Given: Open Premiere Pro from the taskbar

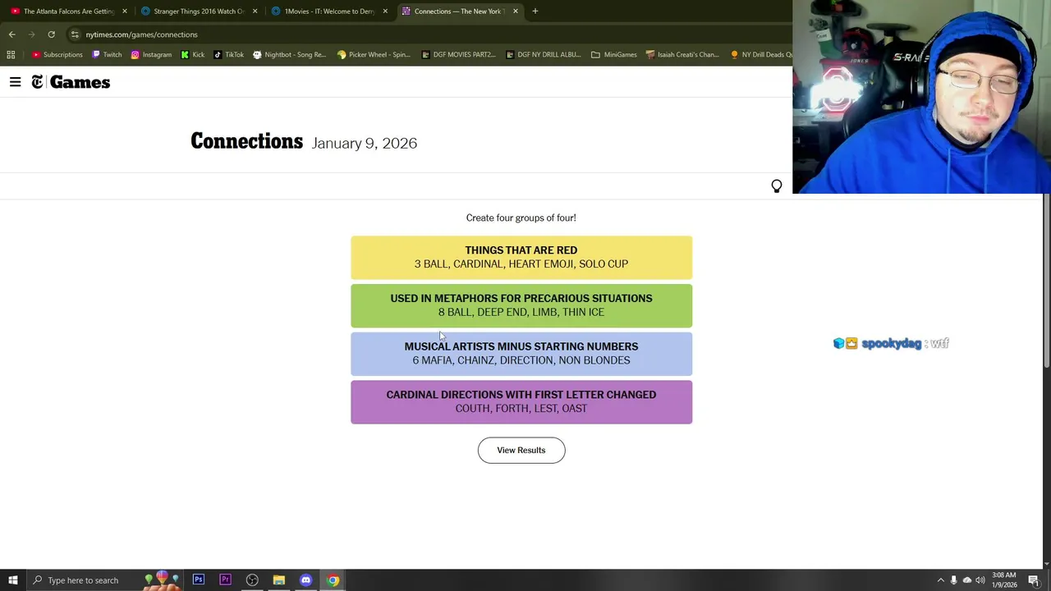Looking at the screenshot, I should coord(225,580).
